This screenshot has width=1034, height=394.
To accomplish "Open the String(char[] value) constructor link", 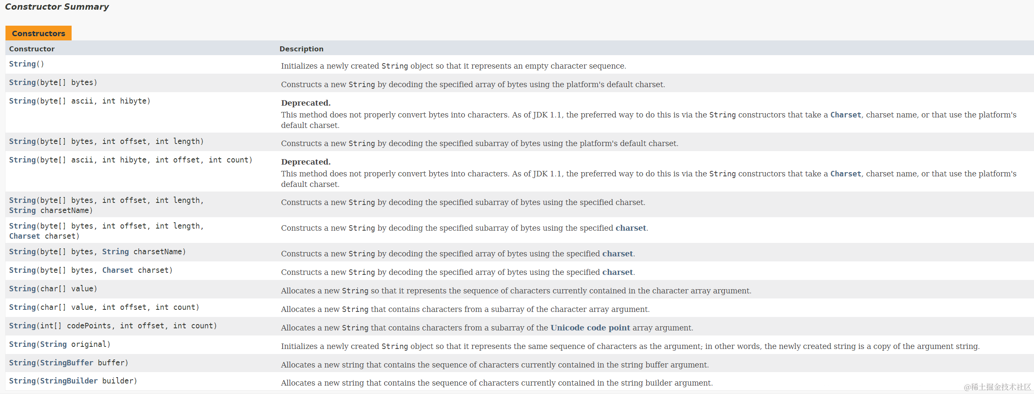I will (22, 289).
